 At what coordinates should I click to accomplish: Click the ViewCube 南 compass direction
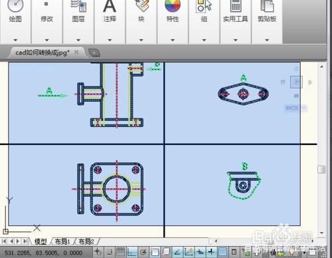(x=296, y=96)
